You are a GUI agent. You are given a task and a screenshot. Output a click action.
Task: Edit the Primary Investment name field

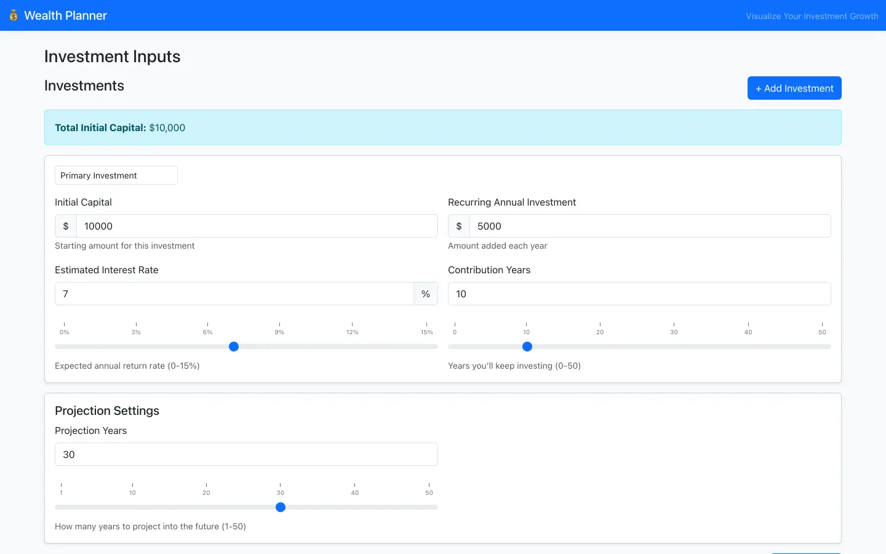point(116,175)
